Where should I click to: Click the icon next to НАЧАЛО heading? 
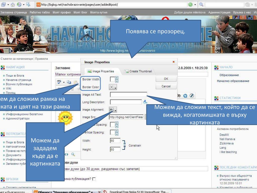point(216,67)
